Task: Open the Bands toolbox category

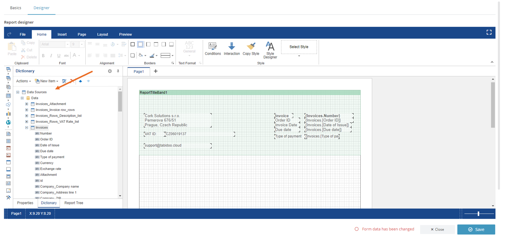Action: pos(9,70)
